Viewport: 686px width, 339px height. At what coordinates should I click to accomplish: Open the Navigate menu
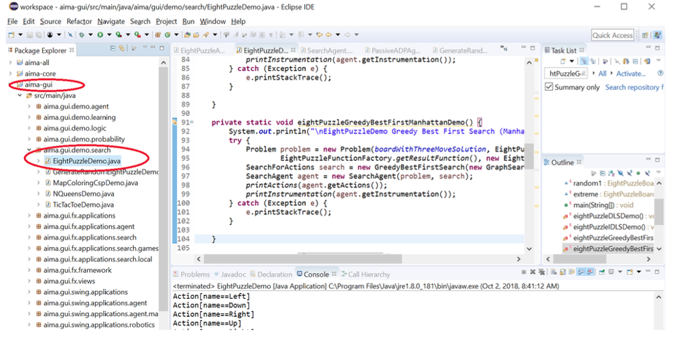(x=111, y=21)
